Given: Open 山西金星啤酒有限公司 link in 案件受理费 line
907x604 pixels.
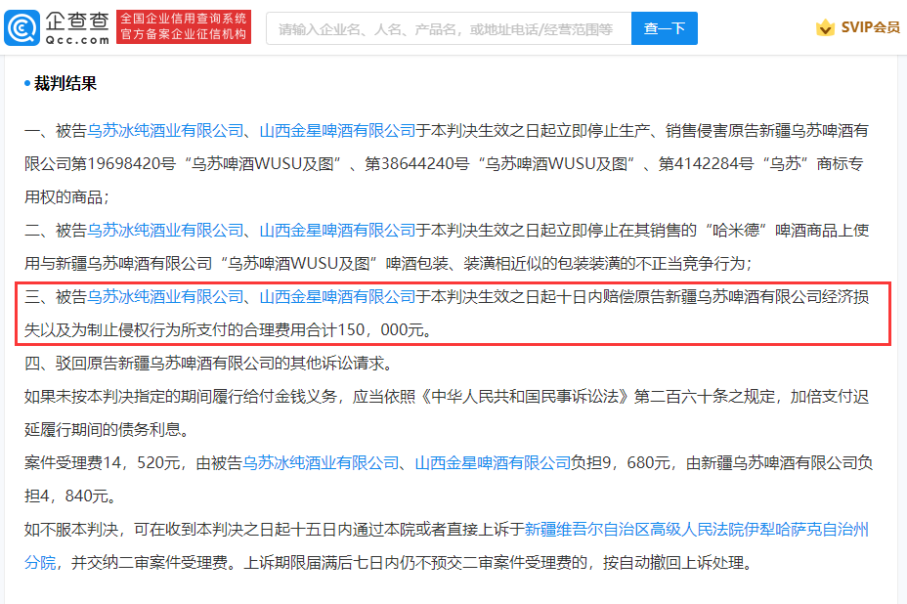Looking at the screenshot, I should (x=493, y=463).
